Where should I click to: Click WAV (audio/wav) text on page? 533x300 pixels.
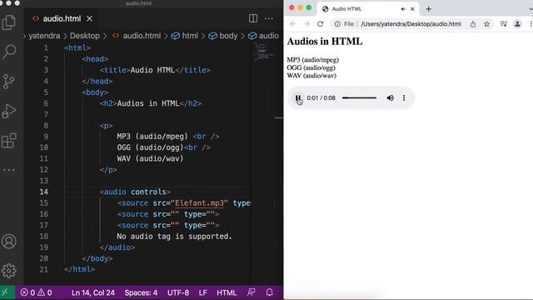(311, 76)
